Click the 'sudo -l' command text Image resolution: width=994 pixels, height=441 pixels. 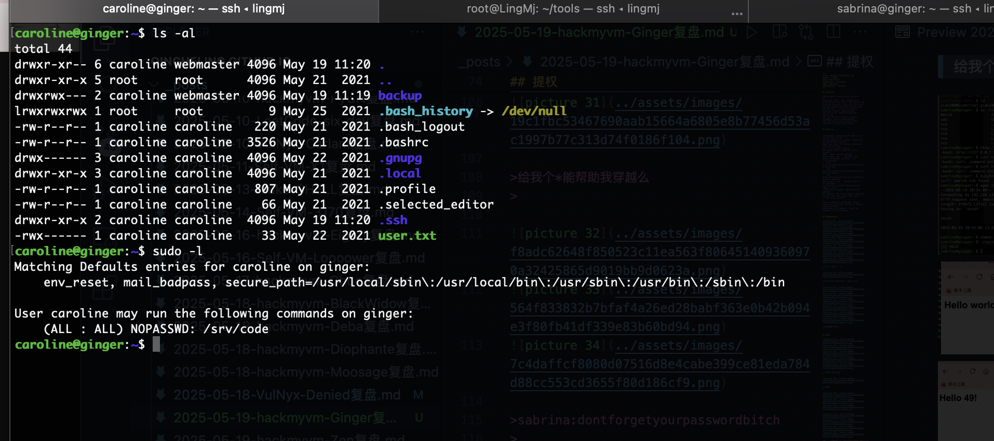178,251
